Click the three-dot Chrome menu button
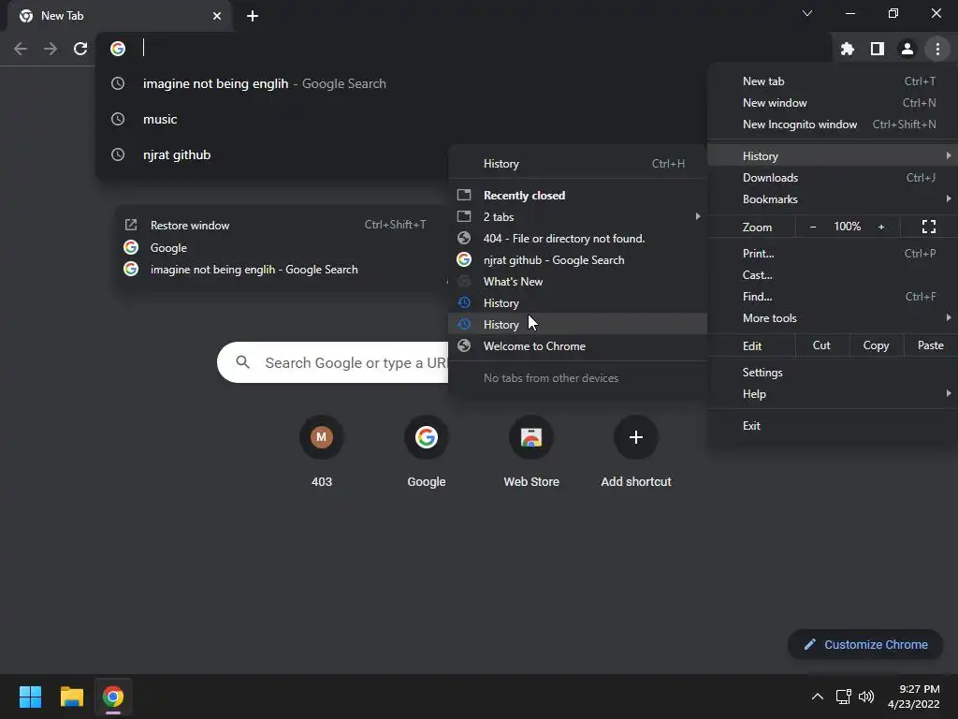This screenshot has height=719, width=958. coord(937,49)
